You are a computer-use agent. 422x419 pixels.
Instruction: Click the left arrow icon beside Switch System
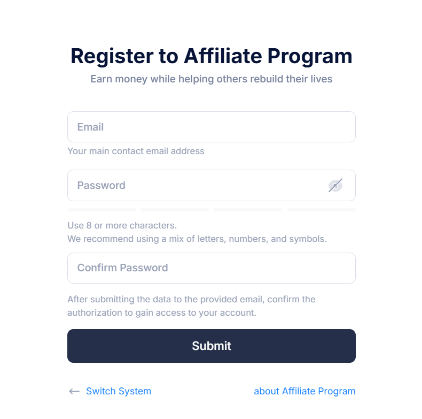tap(74, 391)
